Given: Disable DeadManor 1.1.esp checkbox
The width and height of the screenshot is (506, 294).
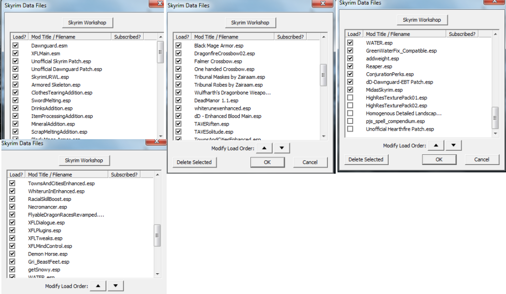Looking at the screenshot, I should tap(179, 100).
